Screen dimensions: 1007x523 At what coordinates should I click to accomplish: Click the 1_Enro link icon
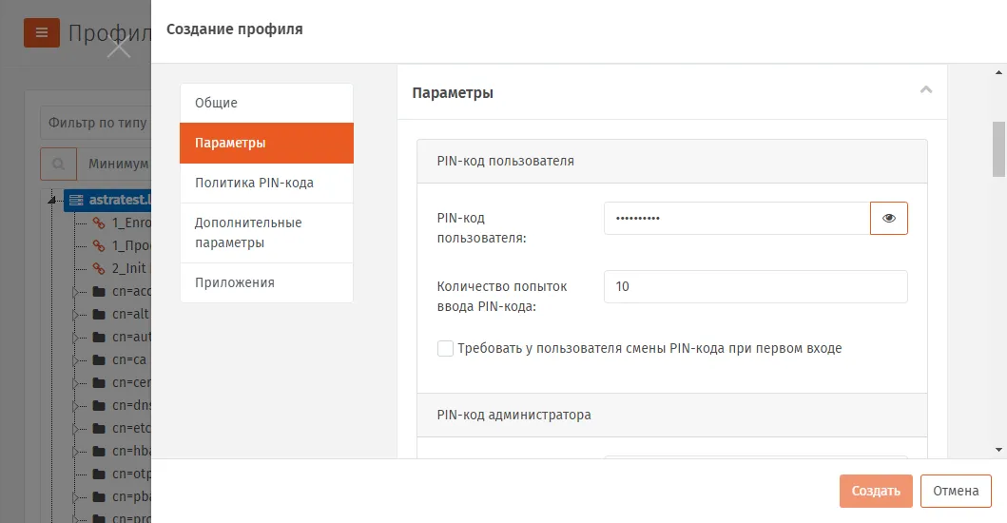coord(99,223)
